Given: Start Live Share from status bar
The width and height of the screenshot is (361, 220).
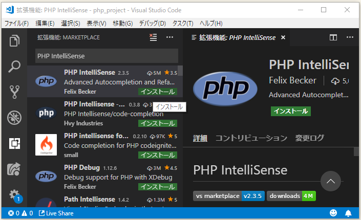Looking at the screenshot, I should [x=56, y=213].
